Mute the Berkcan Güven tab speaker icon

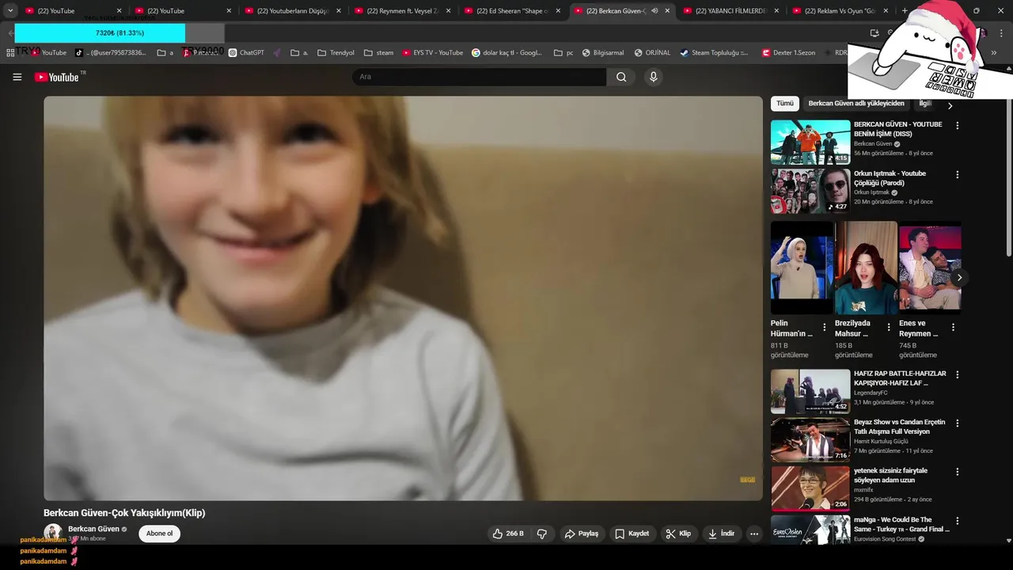pyautogui.click(x=654, y=11)
